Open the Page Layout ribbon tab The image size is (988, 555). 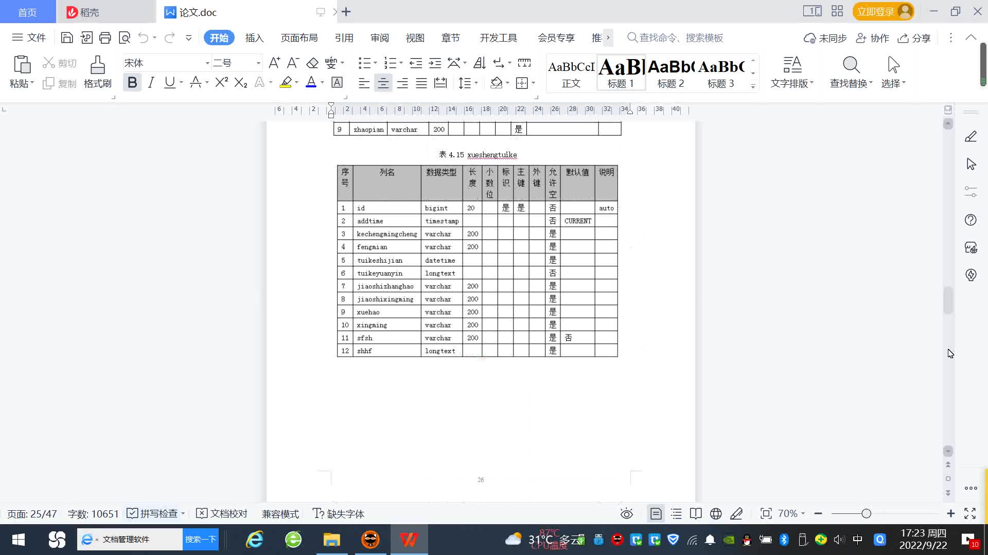point(299,38)
